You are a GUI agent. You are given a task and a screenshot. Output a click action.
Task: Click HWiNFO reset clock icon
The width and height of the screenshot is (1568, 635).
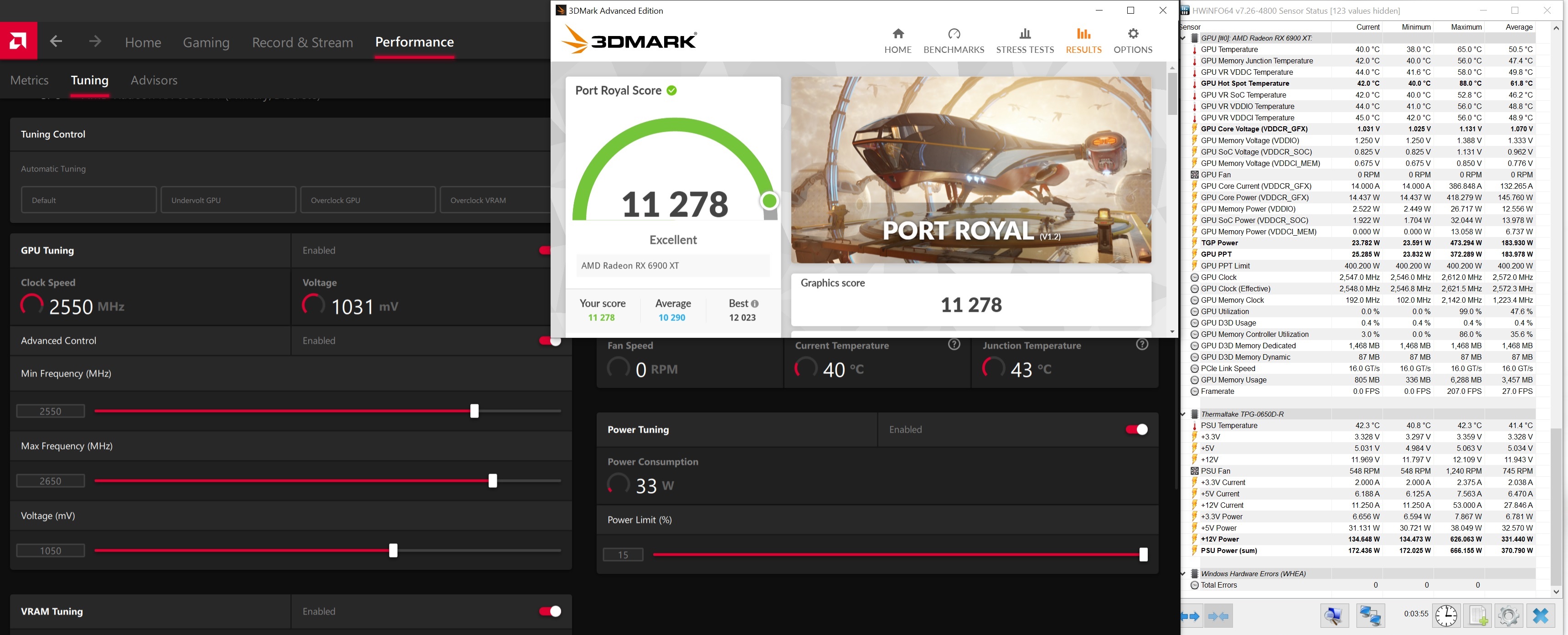tap(1446, 615)
